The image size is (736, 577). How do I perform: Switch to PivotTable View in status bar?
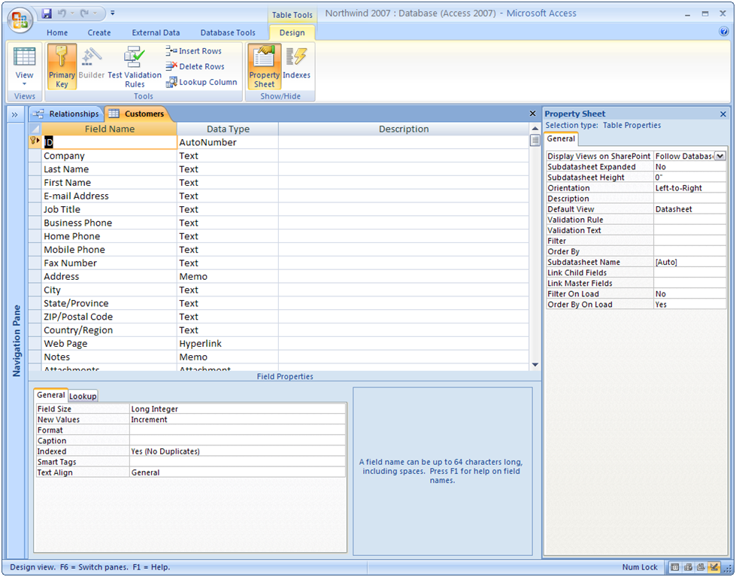point(688,567)
